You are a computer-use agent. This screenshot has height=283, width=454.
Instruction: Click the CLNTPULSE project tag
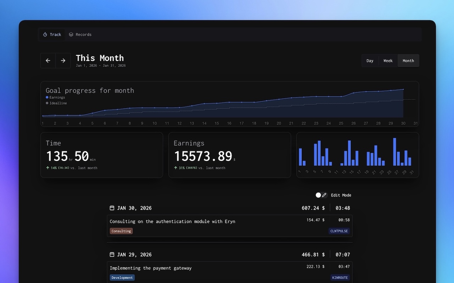(x=339, y=231)
